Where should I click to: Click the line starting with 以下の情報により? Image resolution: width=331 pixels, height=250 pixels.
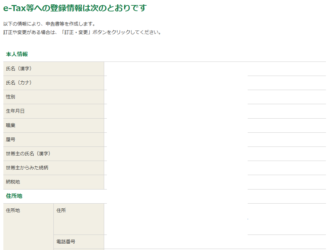pos(49,24)
